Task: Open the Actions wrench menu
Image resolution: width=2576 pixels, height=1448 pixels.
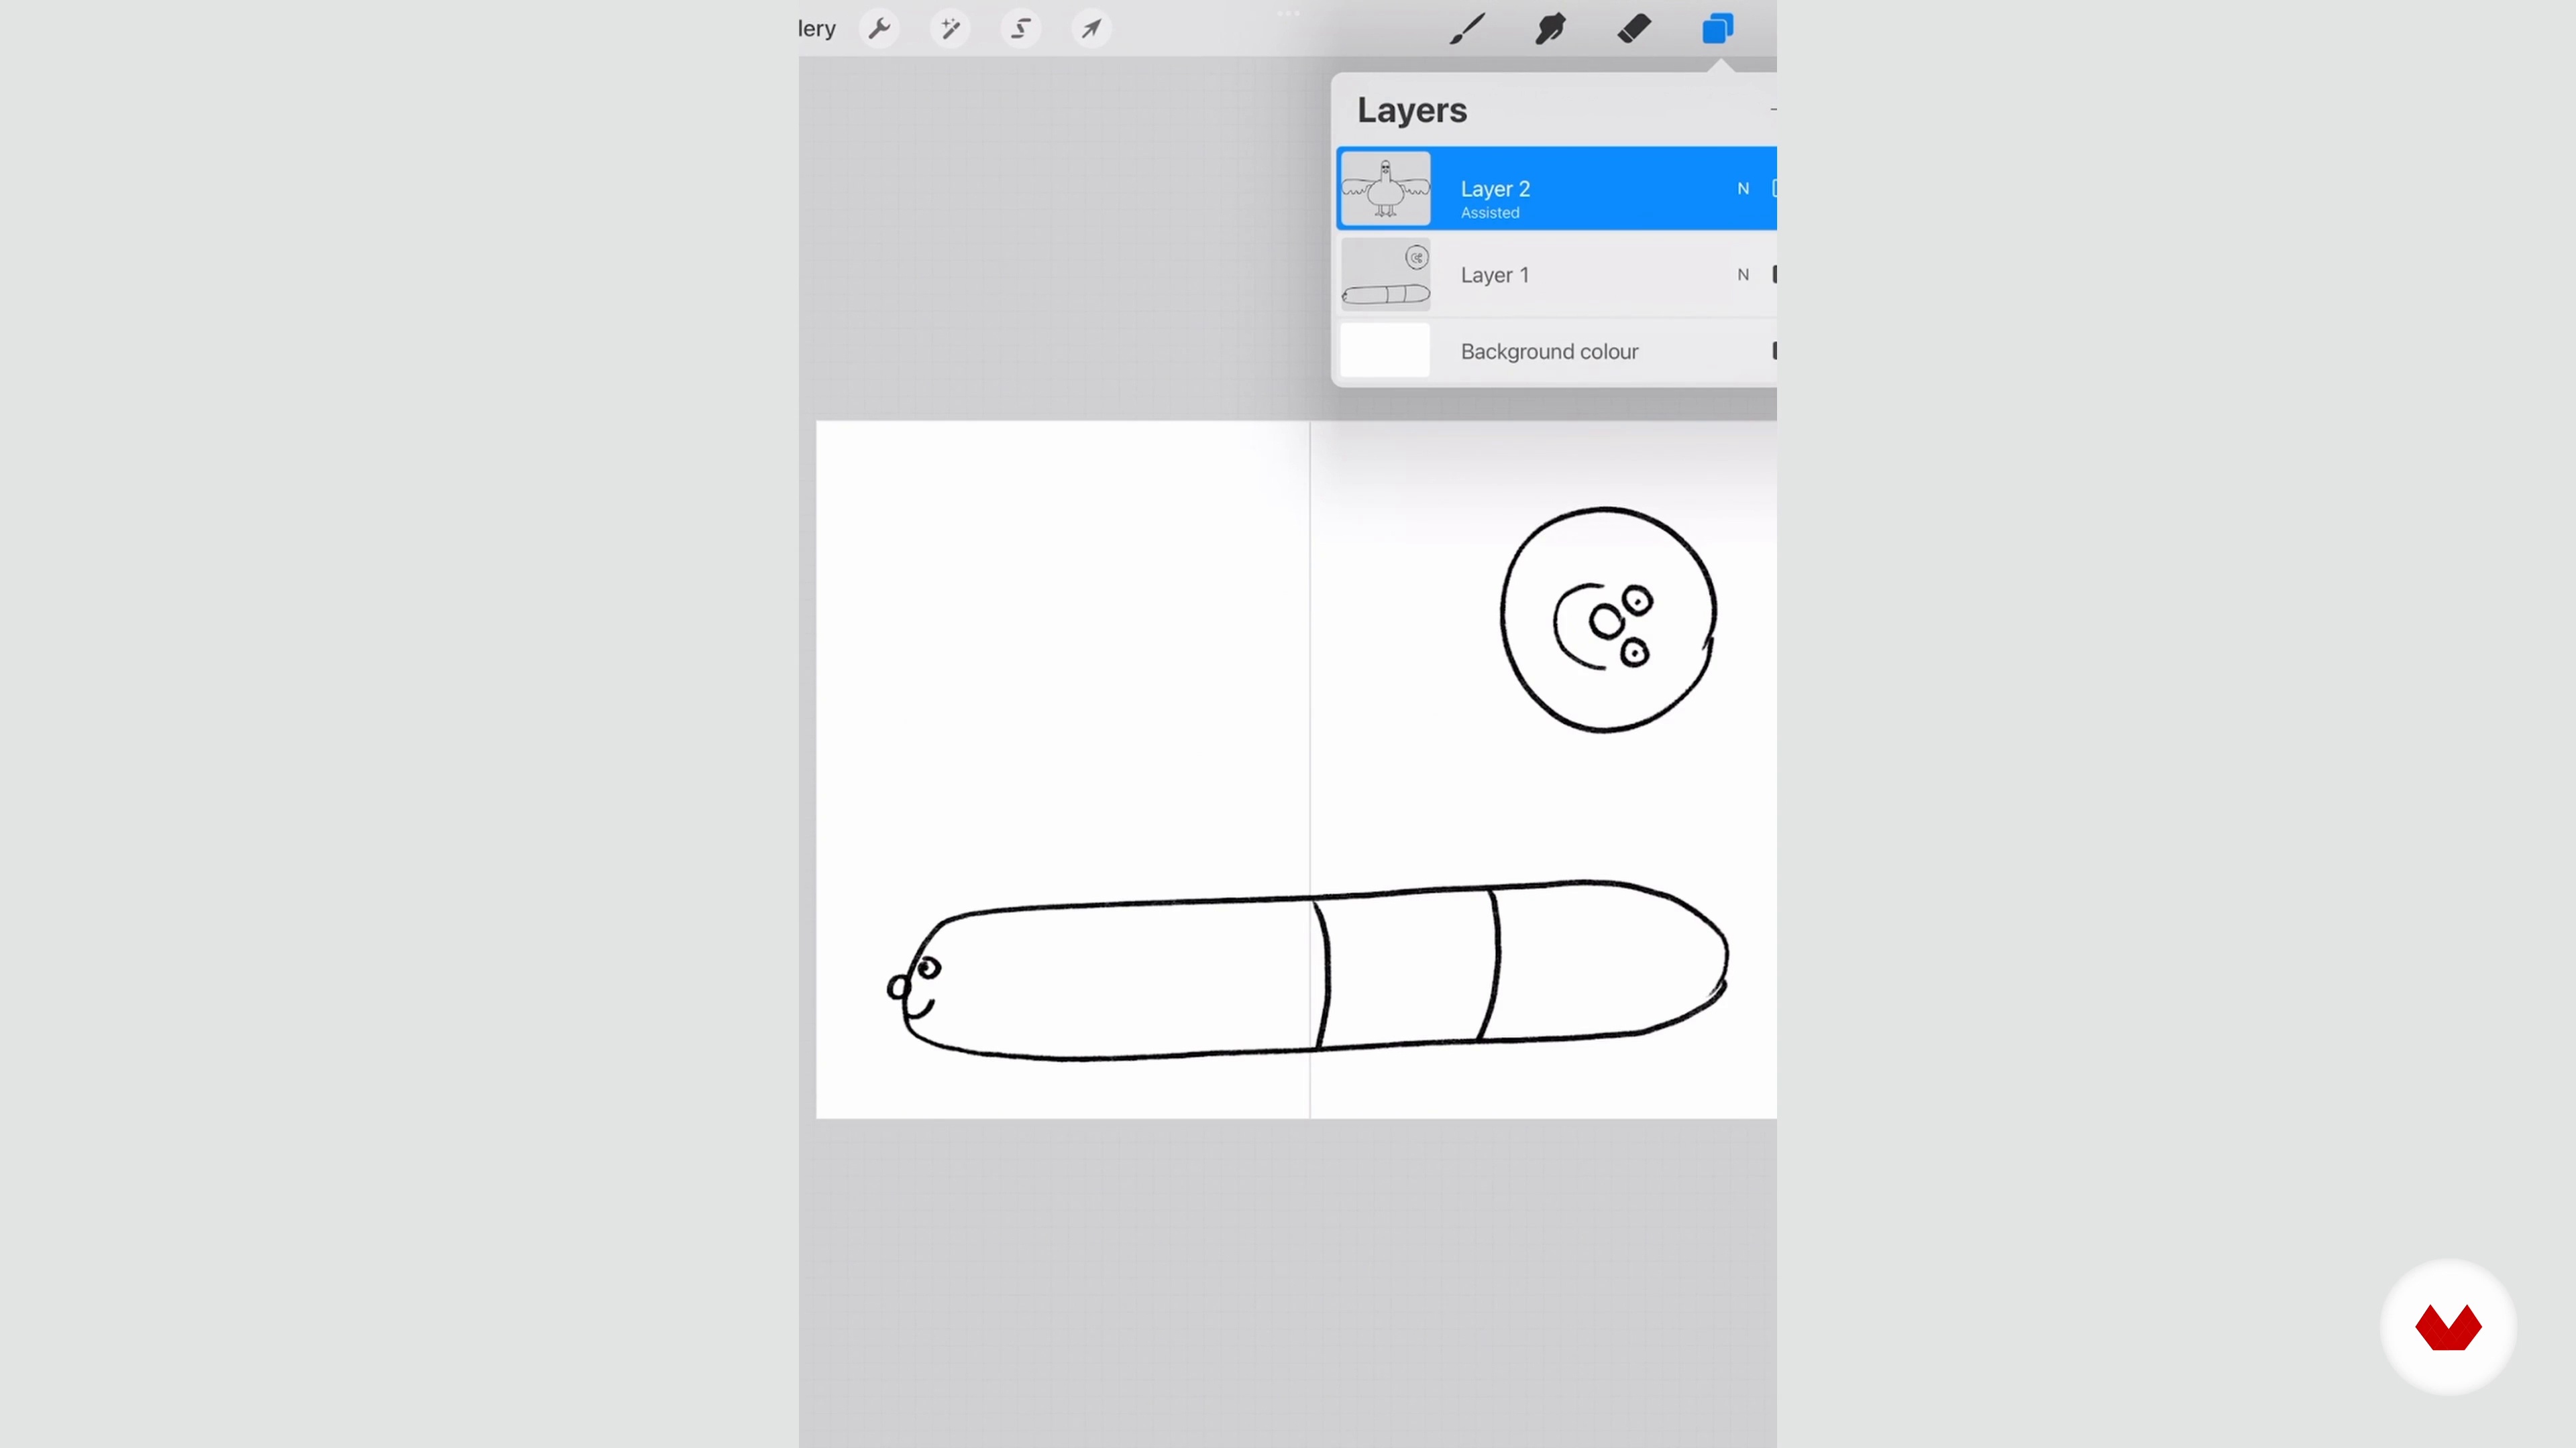Action: point(879,29)
